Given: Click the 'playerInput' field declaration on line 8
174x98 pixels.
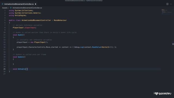Looking at the screenshot, I should click(x=30, y=28).
